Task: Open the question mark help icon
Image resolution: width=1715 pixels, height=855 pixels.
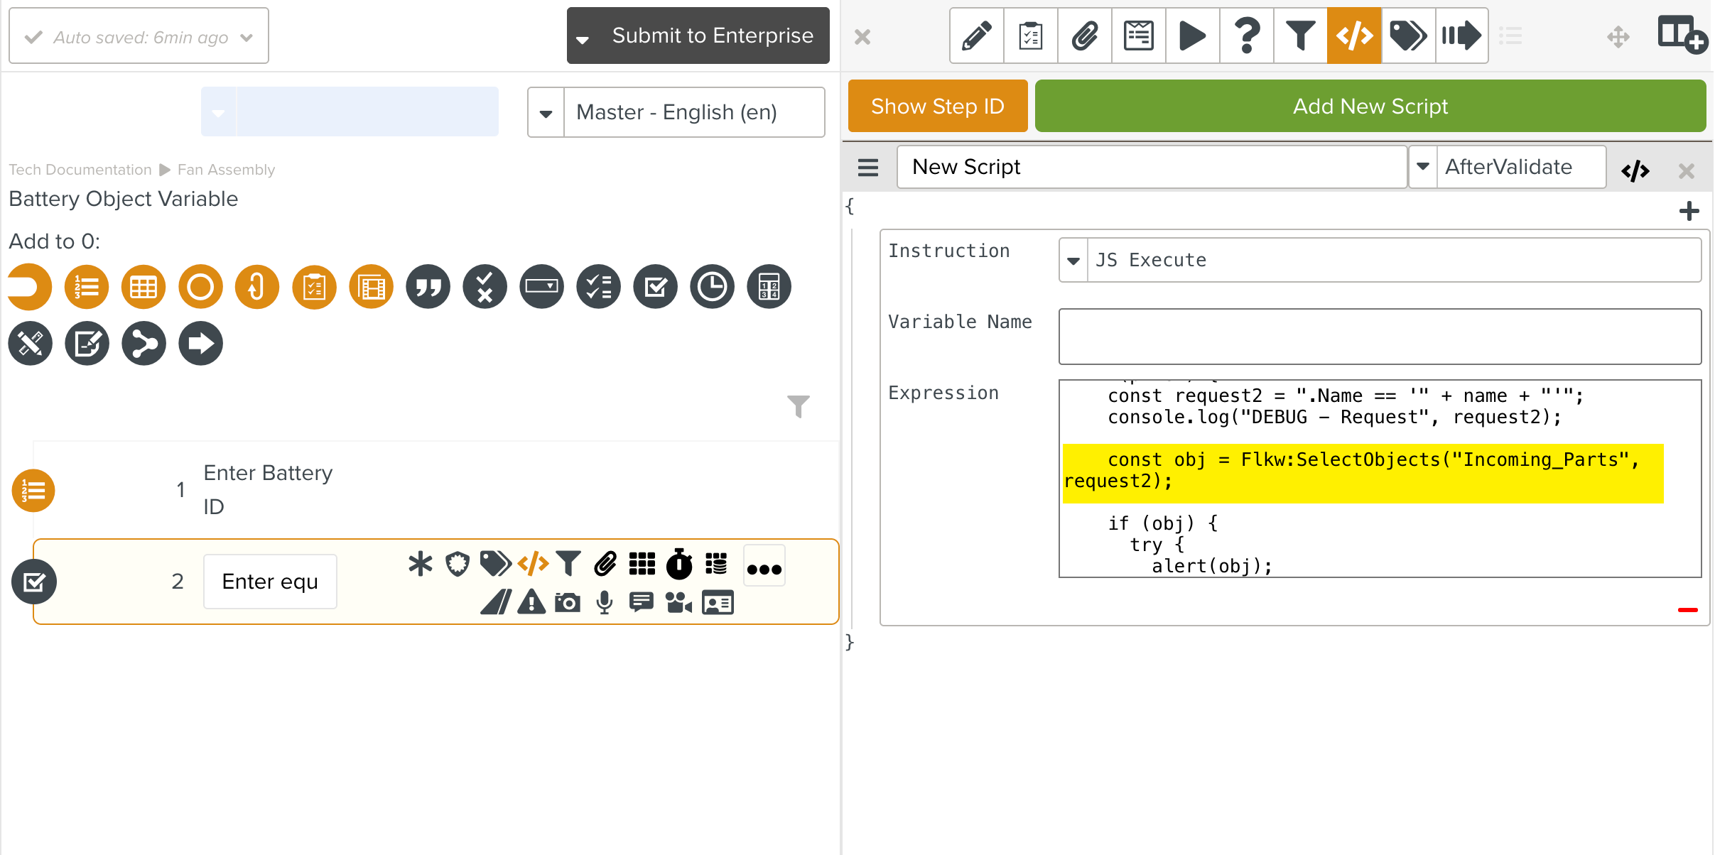Action: point(1247,36)
